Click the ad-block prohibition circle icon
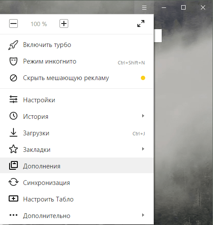The height and width of the screenshot is (225, 213). coord(13,78)
